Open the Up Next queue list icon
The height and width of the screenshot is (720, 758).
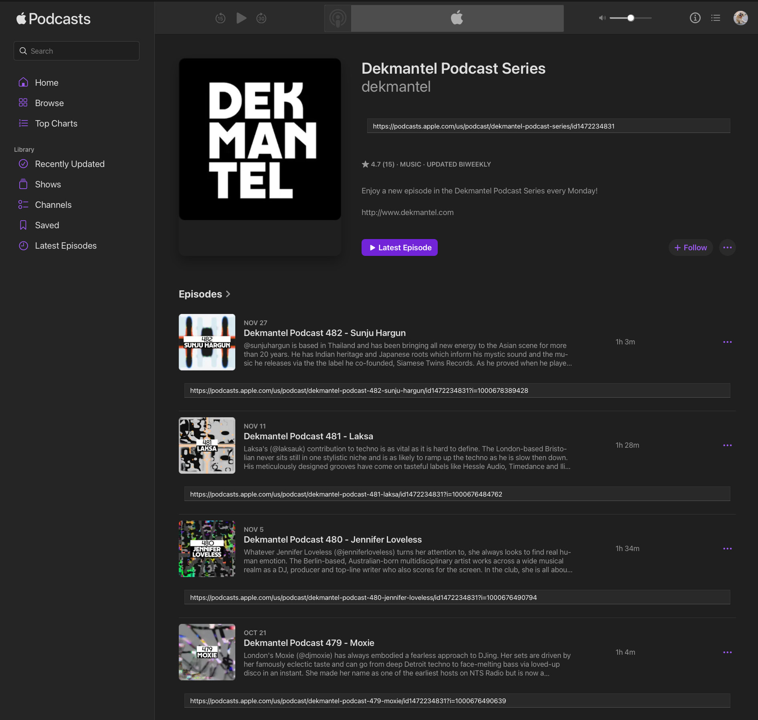716,18
